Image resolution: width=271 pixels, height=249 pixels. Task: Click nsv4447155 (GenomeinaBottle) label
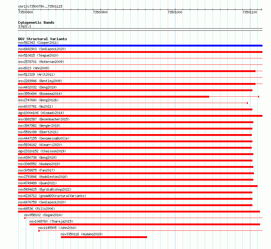pyautogui.click(x=44, y=138)
